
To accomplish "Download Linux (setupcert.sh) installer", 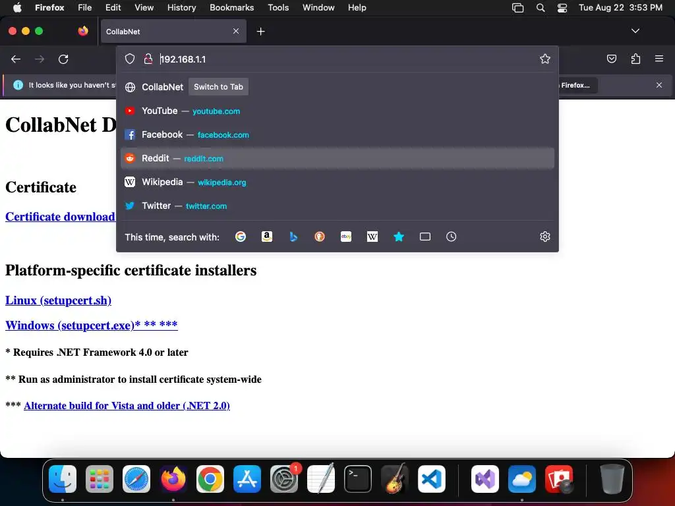I will click(58, 300).
